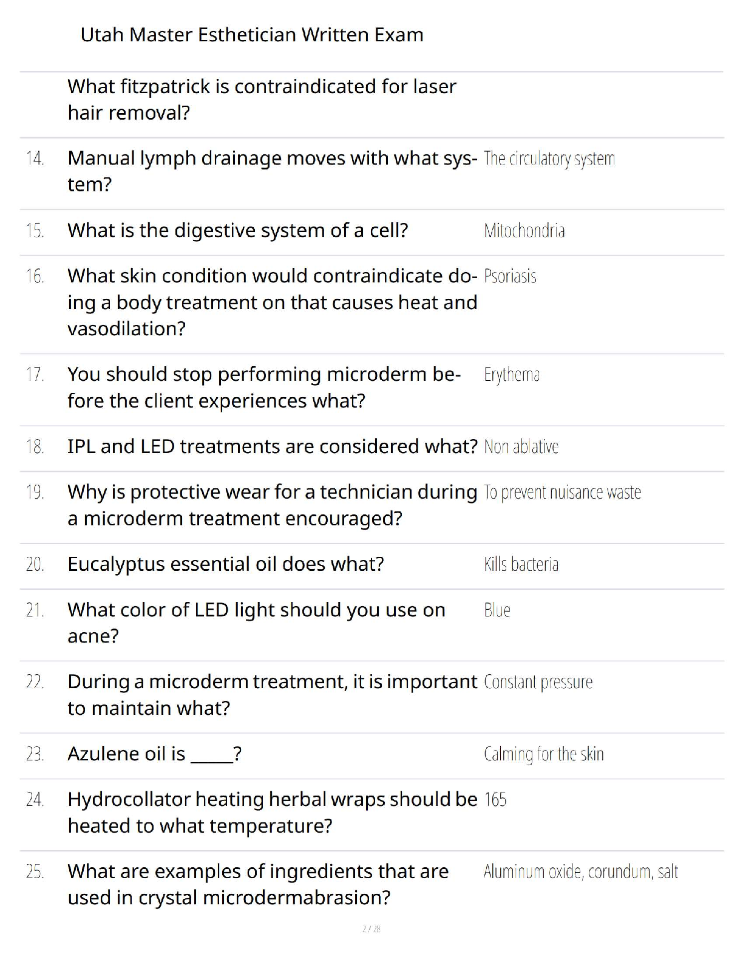Viewport: 743px width, 962px height.
Task: Click the Fitzpatrick laser hair removal question
Action: pos(262,100)
